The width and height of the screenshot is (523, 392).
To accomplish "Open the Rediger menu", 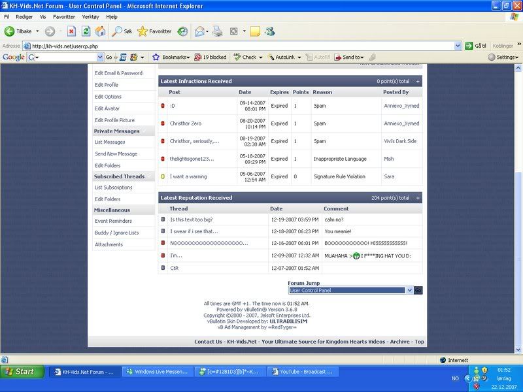I will [x=24, y=17].
